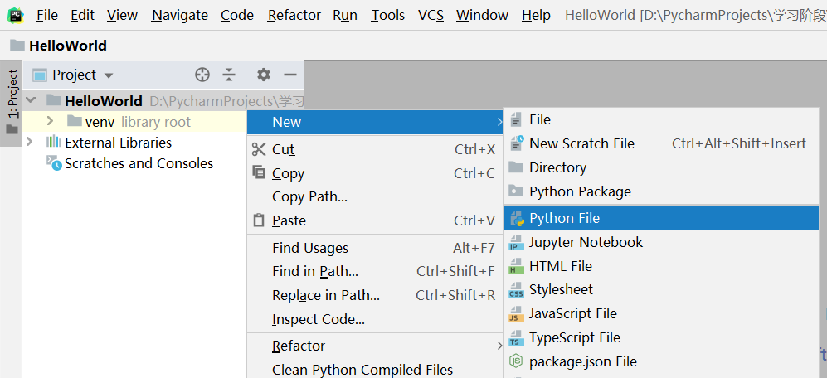Select Find Usages menu entry
Viewport: 827px width, 378px height.
coord(375,248)
